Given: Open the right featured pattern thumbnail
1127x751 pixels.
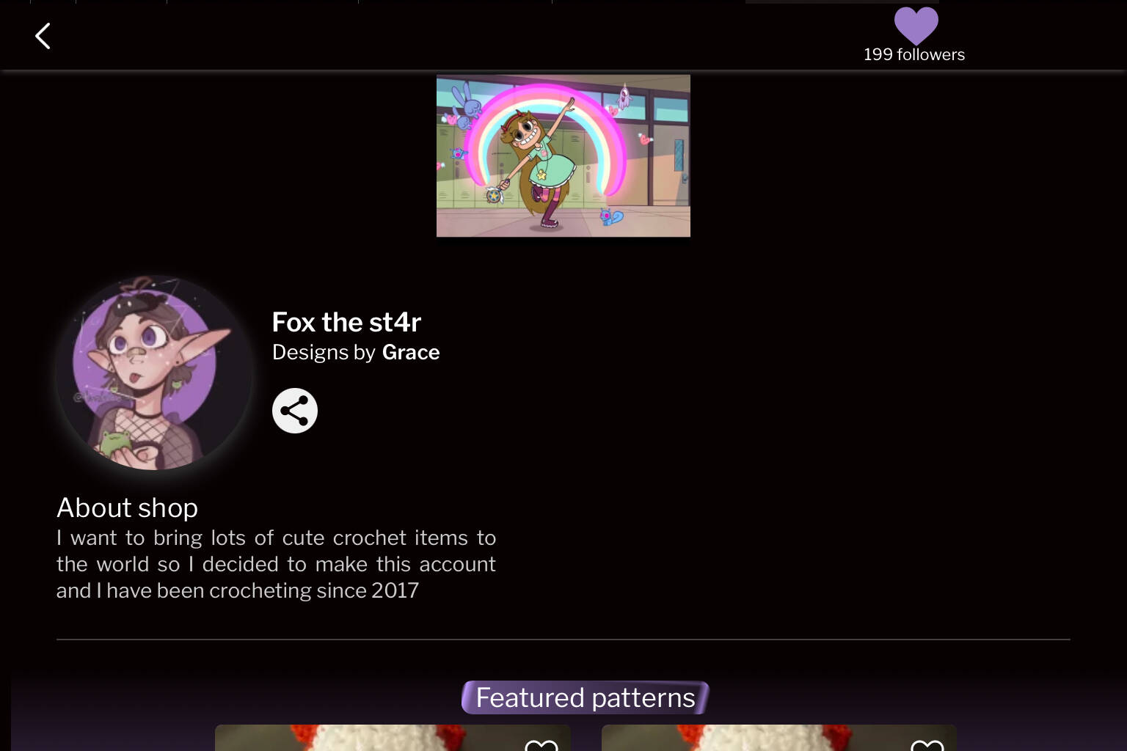Looking at the screenshot, I should [778, 738].
